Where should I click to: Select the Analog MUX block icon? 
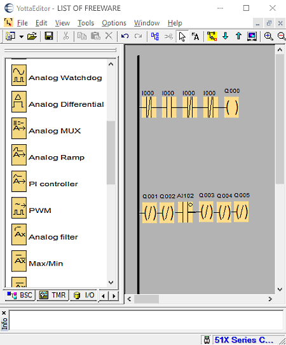tap(19, 128)
